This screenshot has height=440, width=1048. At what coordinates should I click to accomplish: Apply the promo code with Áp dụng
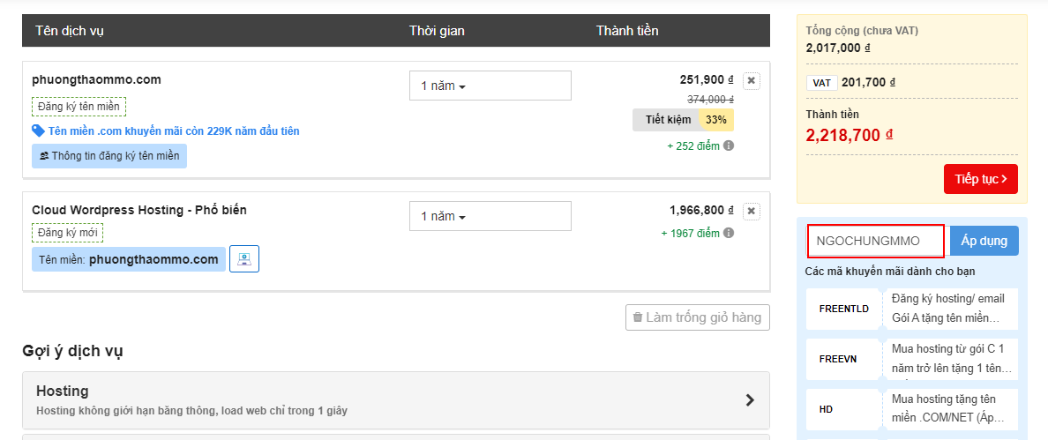(984, 241)
